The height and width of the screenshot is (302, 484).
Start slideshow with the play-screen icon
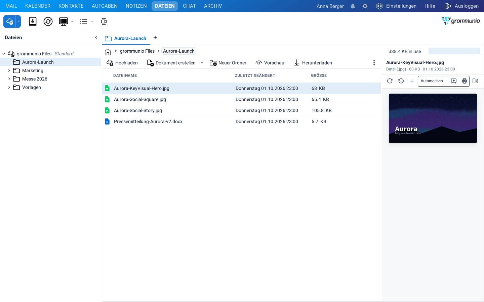[x=454, y=81]
